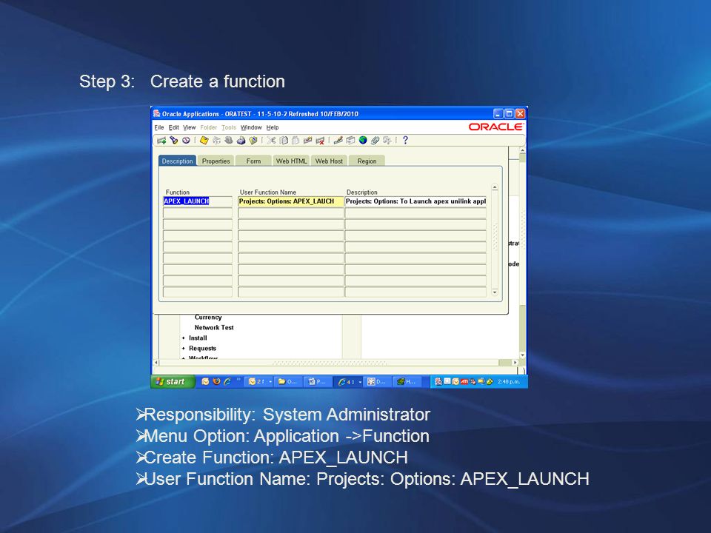Select Network Test in the navigator list
Screen dimensions: 711x533
pos(214,328)
